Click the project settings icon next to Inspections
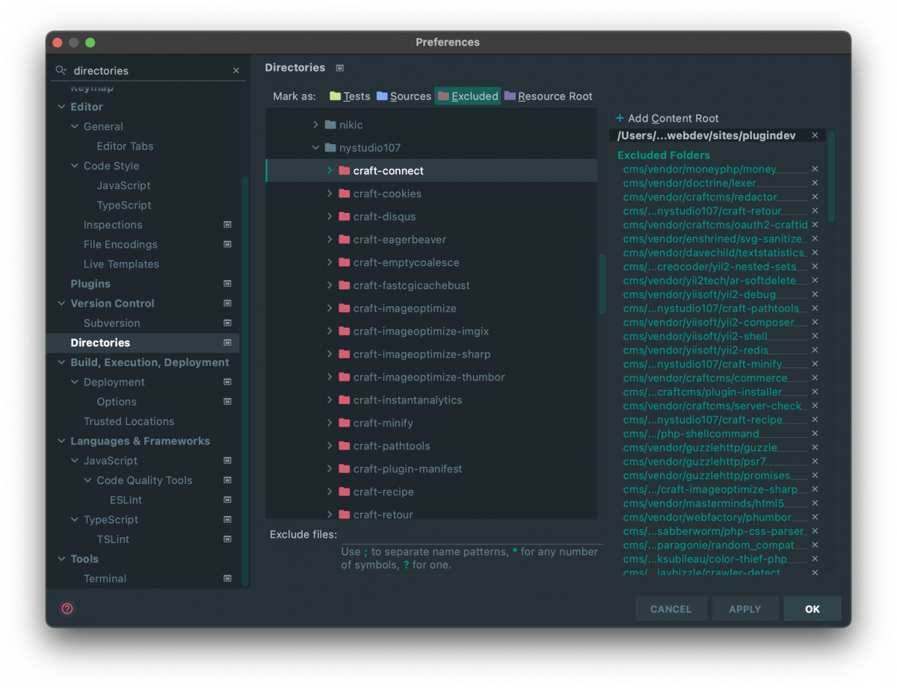Viewport: 897px width, 688px height. pyautogui.click(x=228, y=225)
